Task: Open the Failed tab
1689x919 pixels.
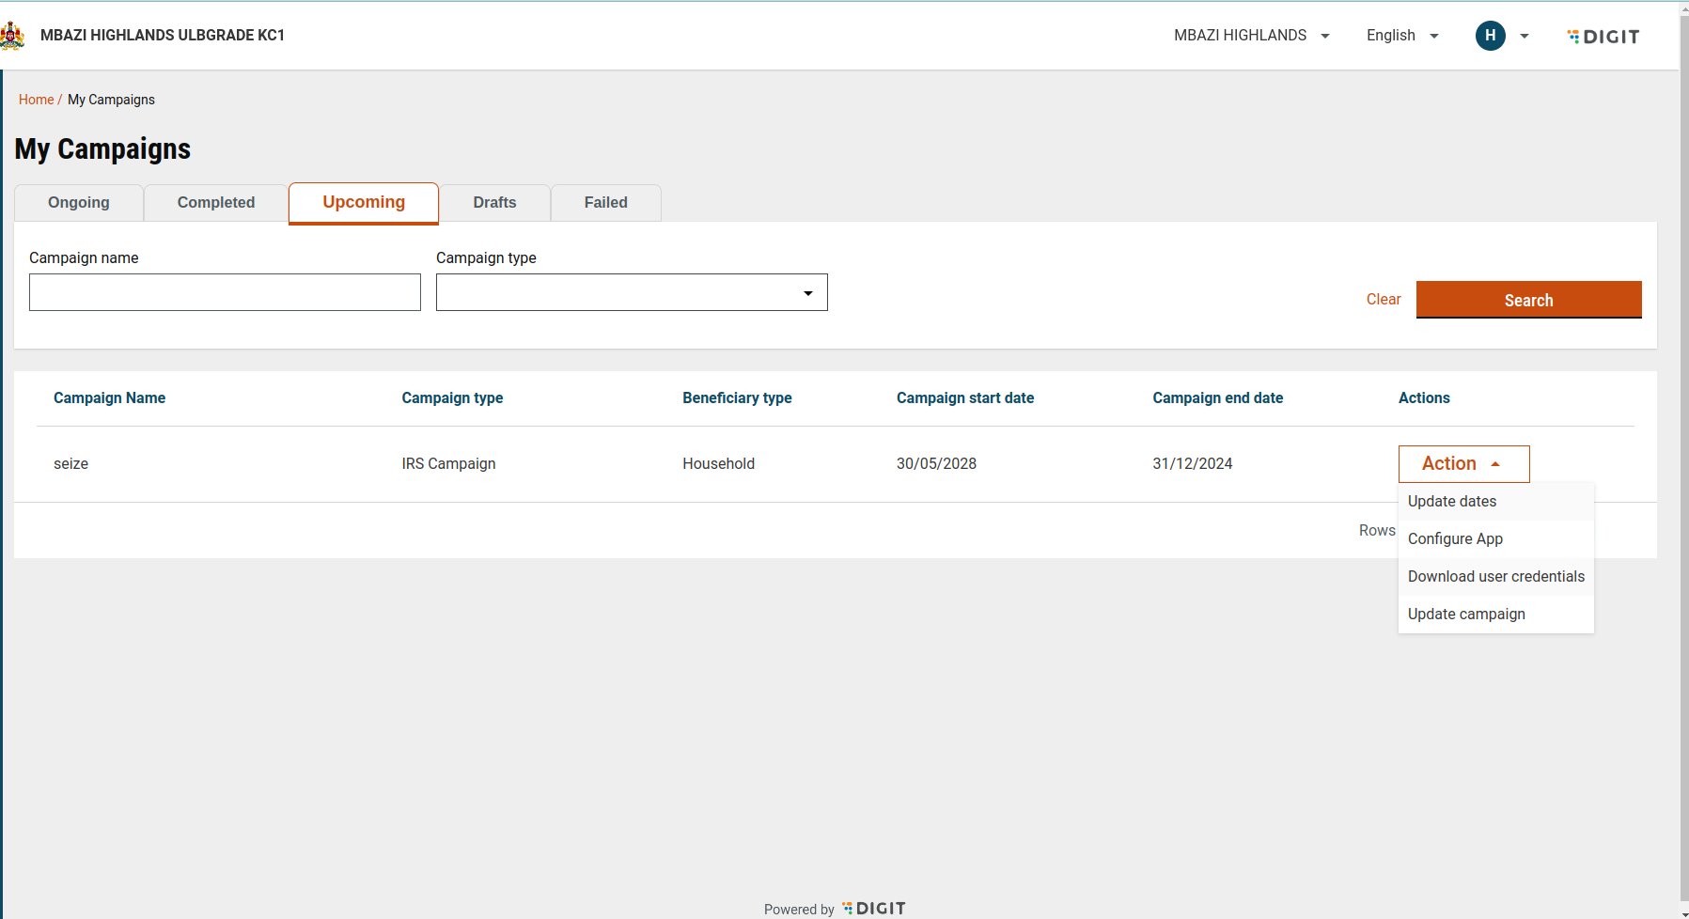Action: pos(605,203)
